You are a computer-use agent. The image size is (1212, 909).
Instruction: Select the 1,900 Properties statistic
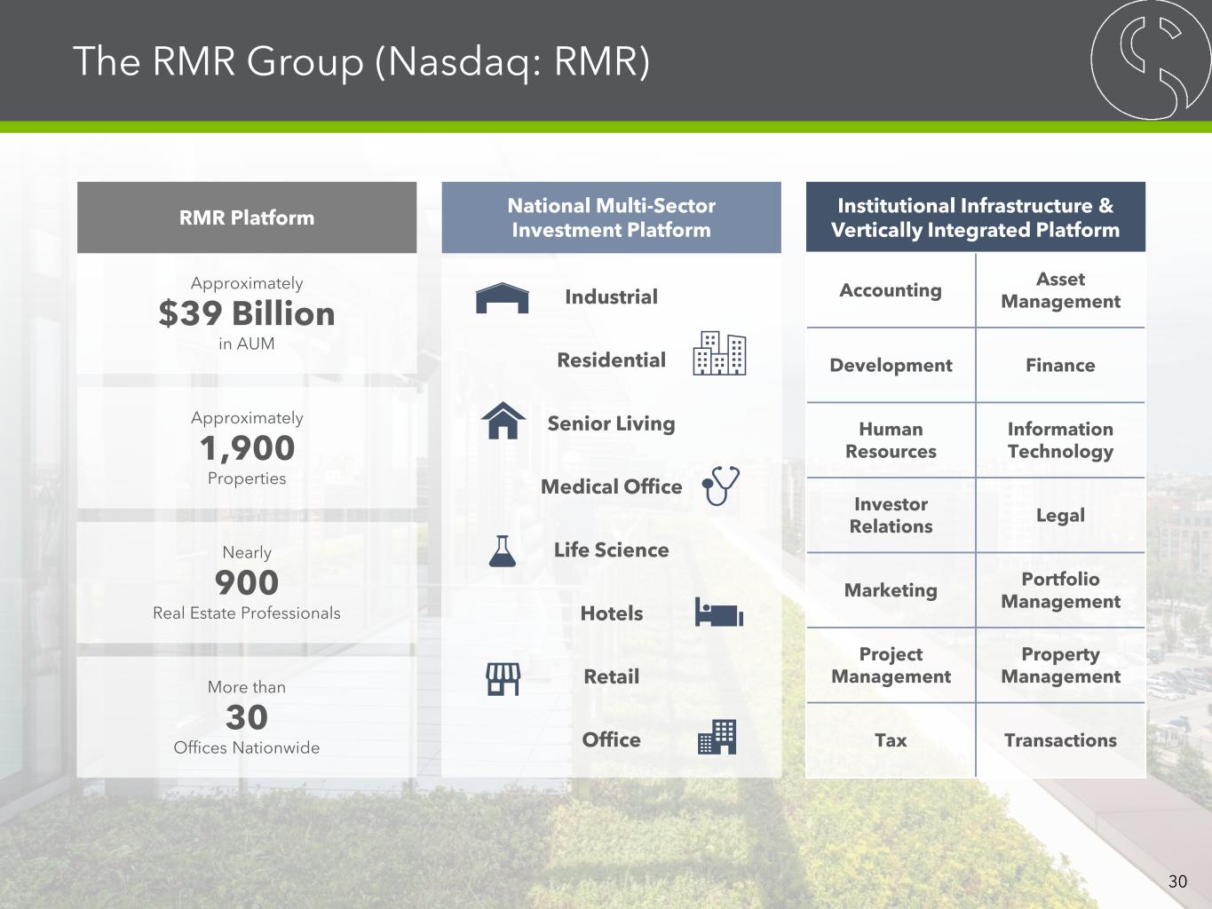[x=247, y=448]
